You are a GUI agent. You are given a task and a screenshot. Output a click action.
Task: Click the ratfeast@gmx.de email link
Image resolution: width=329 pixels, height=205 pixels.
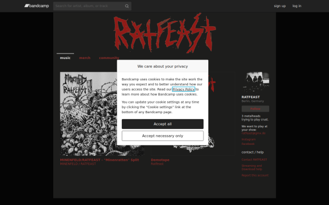(253, 133)
